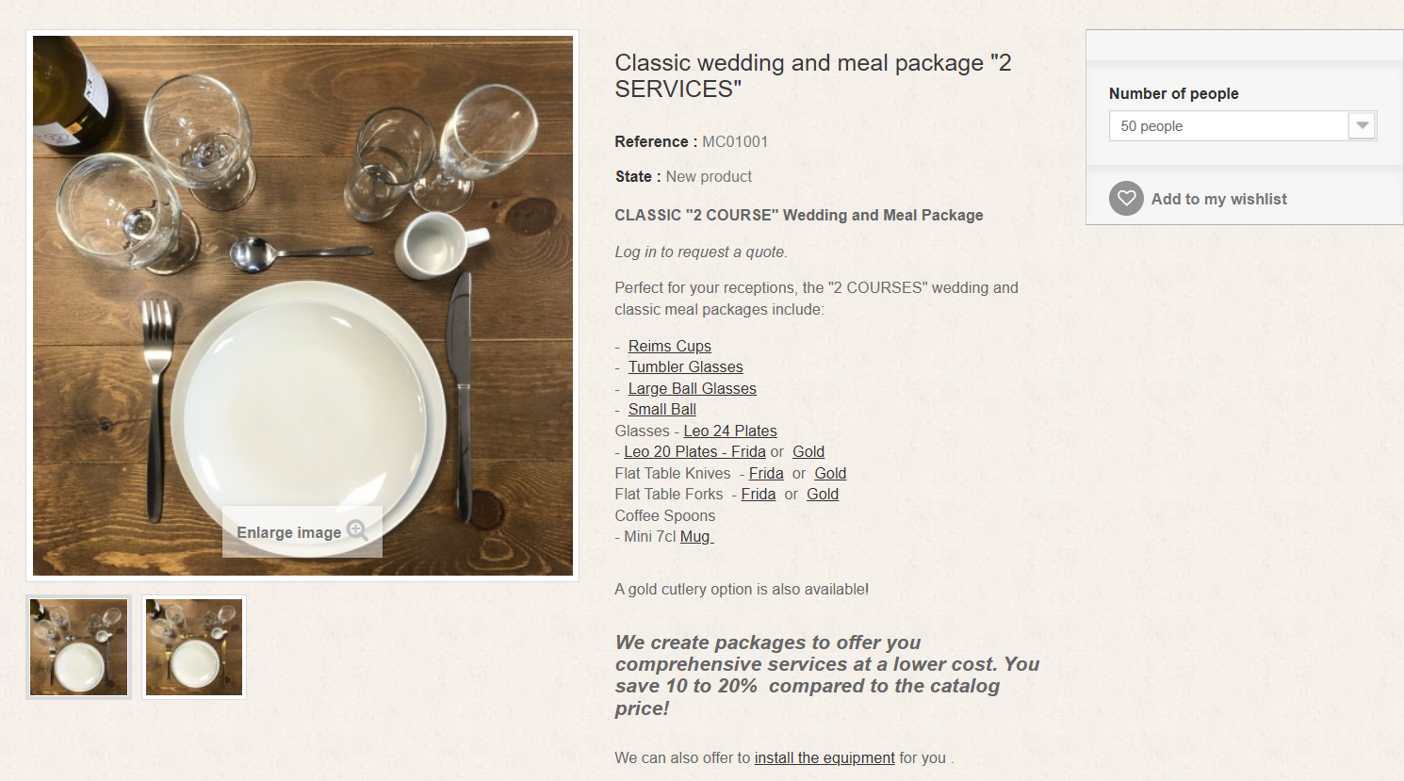Screen dimensions: 1404x781
Task: Open the Leo 24 Plates link
Action: (729, 431)
